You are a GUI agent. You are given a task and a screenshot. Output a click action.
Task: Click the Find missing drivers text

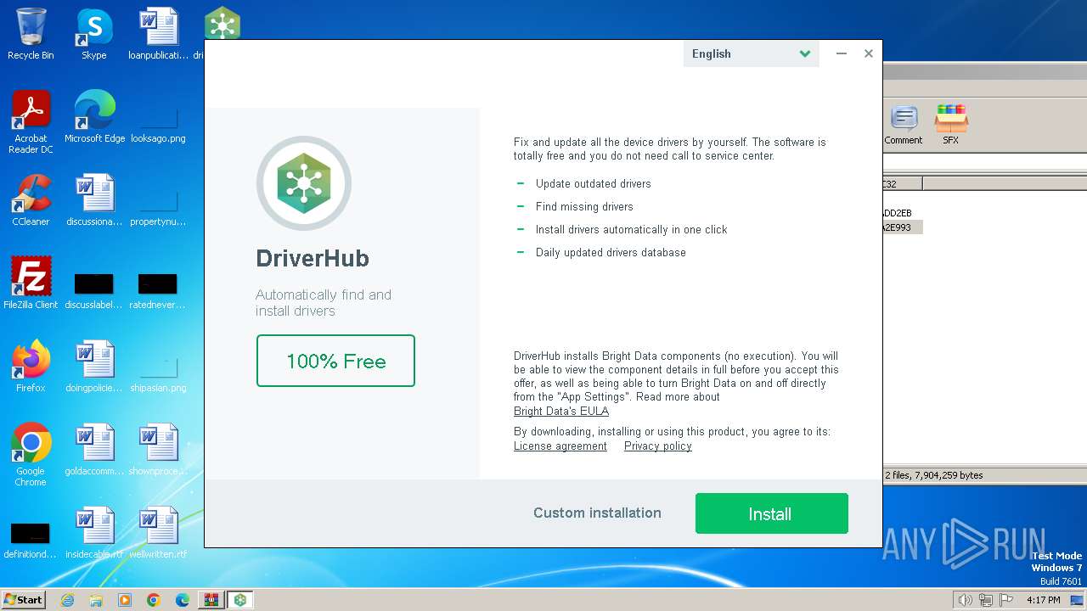coord(584,206)
